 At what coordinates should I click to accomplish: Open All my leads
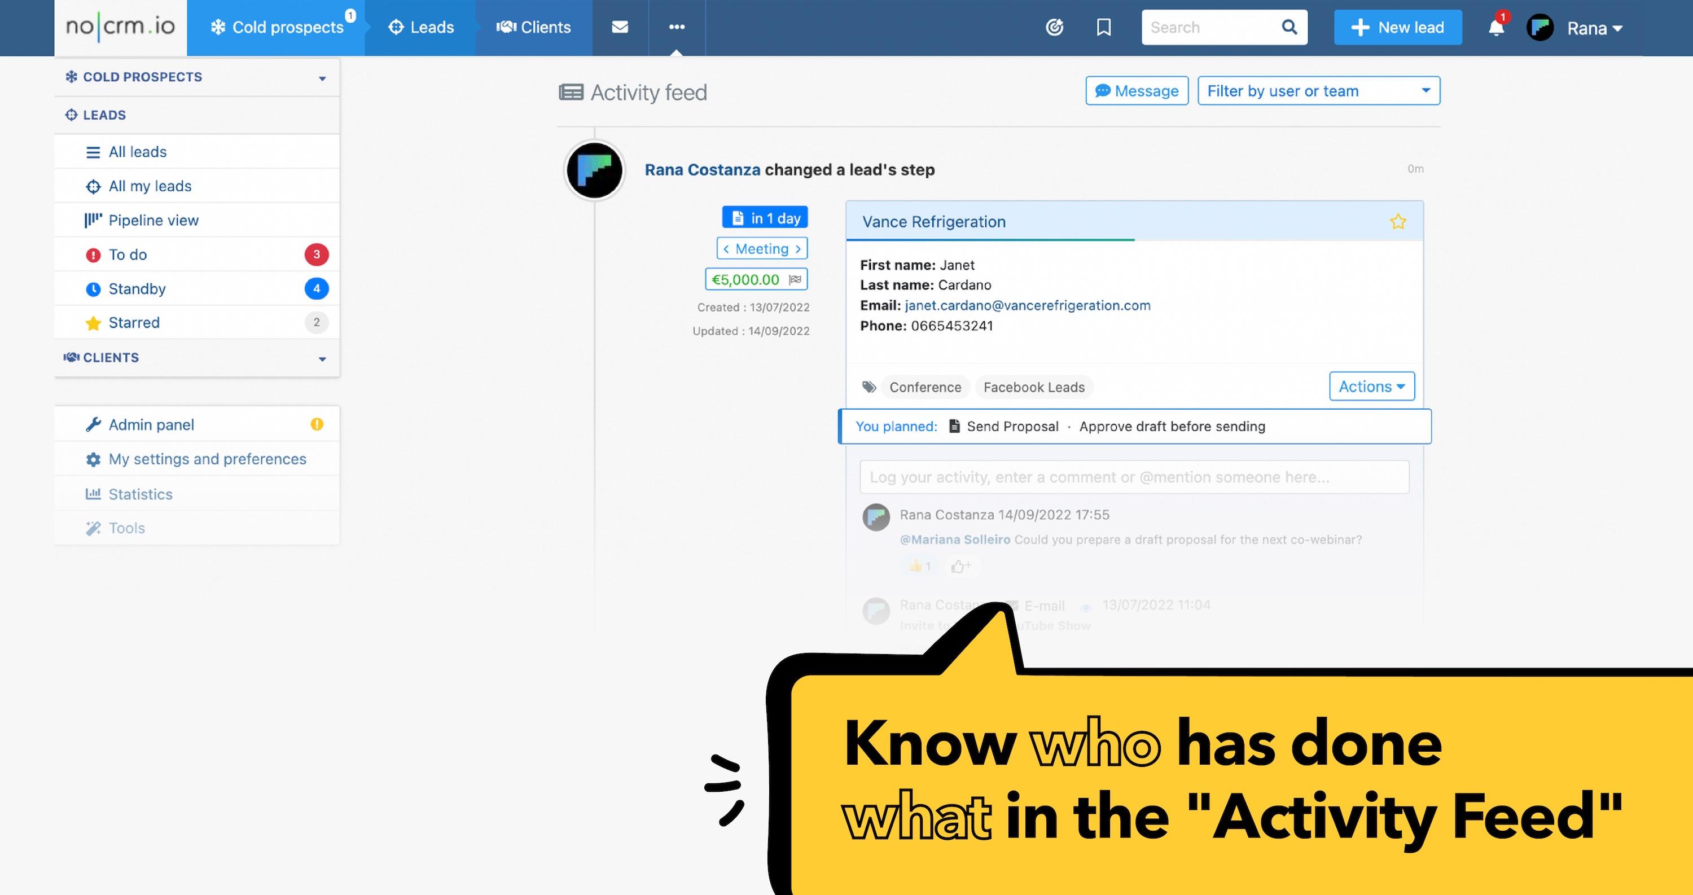tap(197, 186)
